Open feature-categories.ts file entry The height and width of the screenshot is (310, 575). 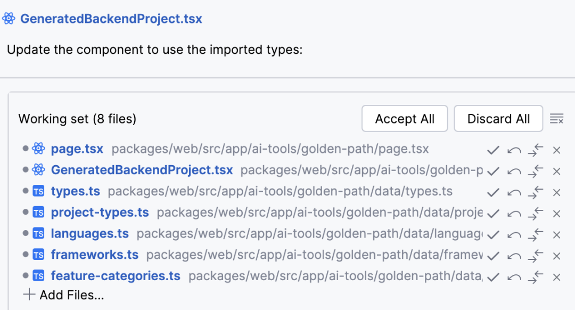(115, 276)
